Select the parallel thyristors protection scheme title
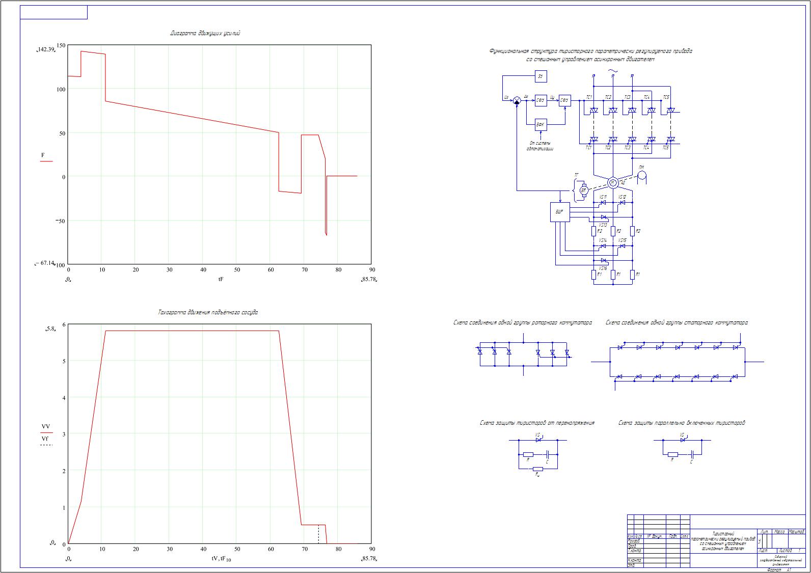This screenshot has height=573, width=811. tap(682, 423)
